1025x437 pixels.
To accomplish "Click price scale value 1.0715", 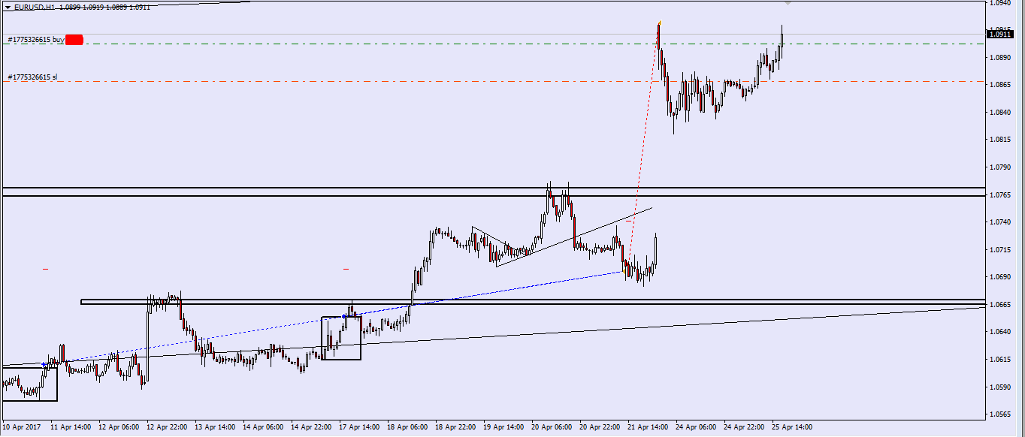I will pyautogui.click(x=999, y=250).
